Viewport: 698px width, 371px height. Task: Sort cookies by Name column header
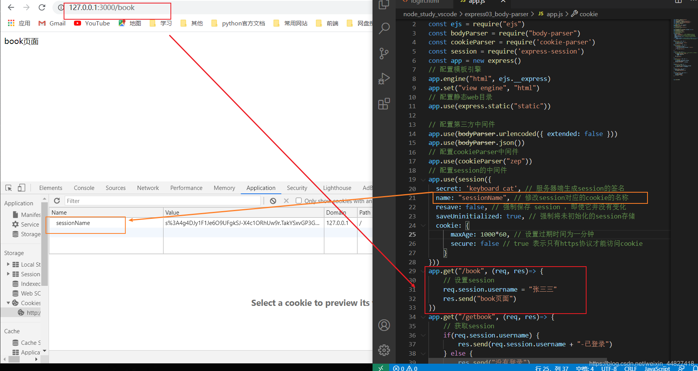pyautogui.click(x=106, y=212)
